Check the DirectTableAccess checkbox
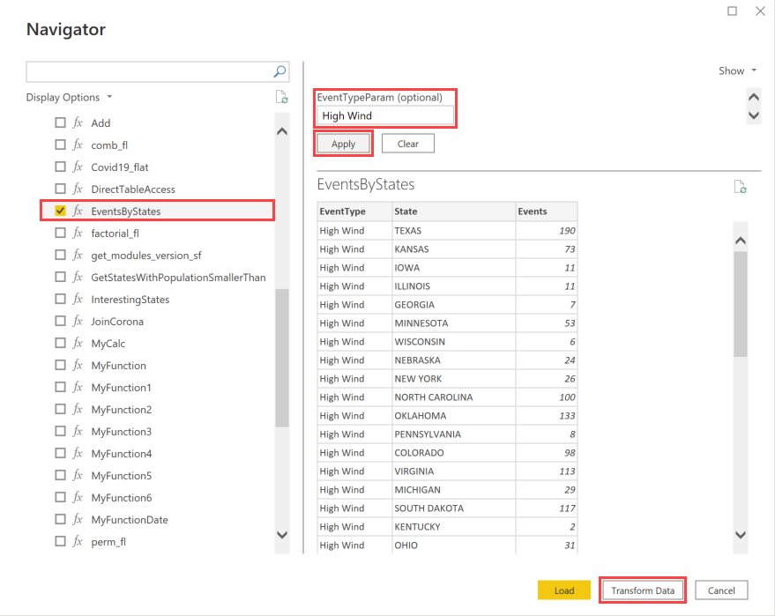 tap(60, 189)
